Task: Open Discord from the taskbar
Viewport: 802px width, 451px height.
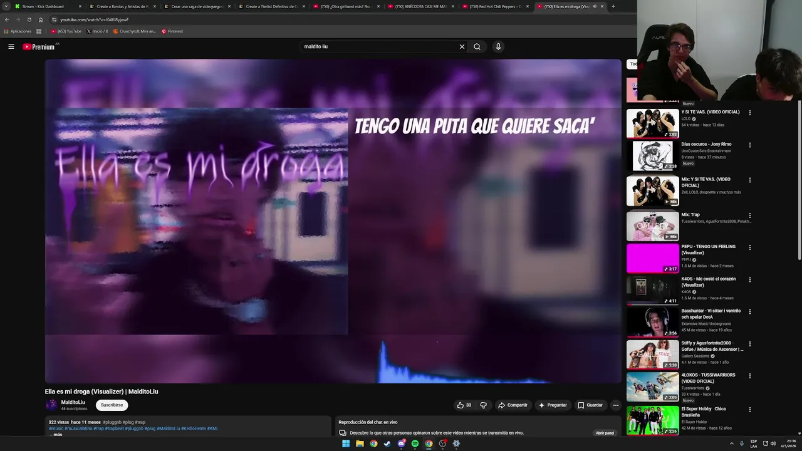Action: [401, 443]
